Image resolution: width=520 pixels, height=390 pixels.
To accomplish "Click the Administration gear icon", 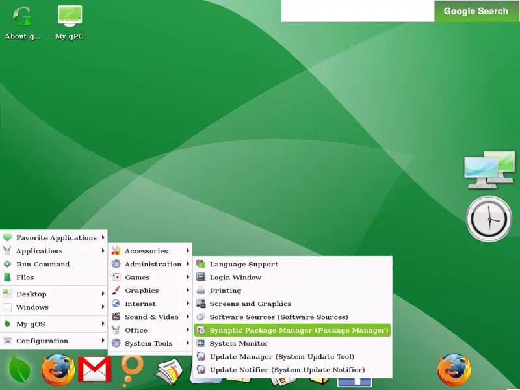I will tap(116, 264).
